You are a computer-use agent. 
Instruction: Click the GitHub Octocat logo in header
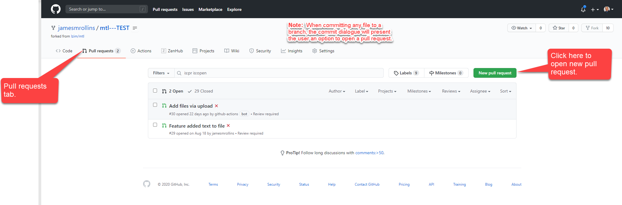[x=56, y=9]
